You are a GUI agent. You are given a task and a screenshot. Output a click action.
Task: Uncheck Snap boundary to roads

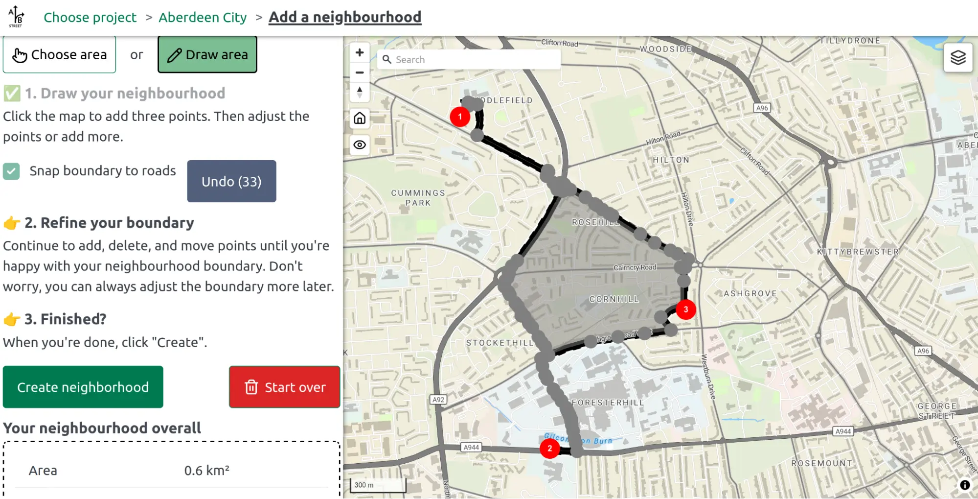click(11, 171)
